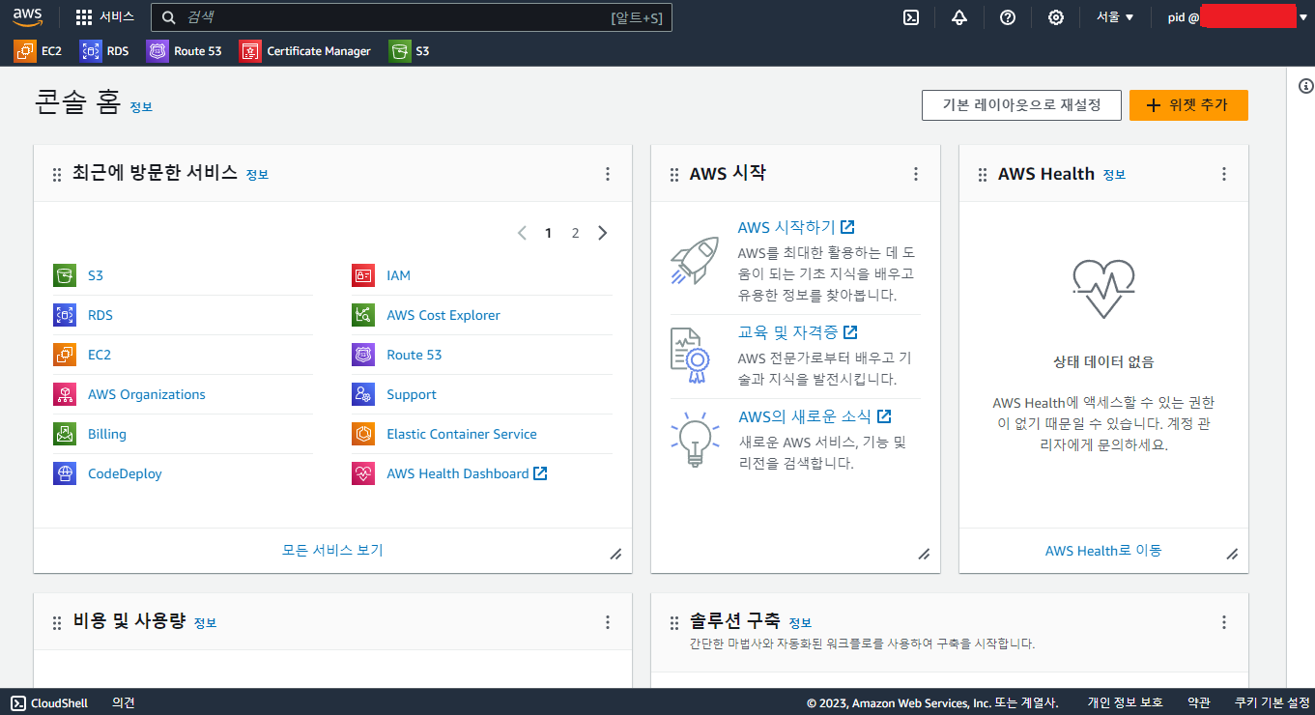The height and width of the screenshot is (715, 1315).
Task: Click the Support service icon
Action: [363, 394]
